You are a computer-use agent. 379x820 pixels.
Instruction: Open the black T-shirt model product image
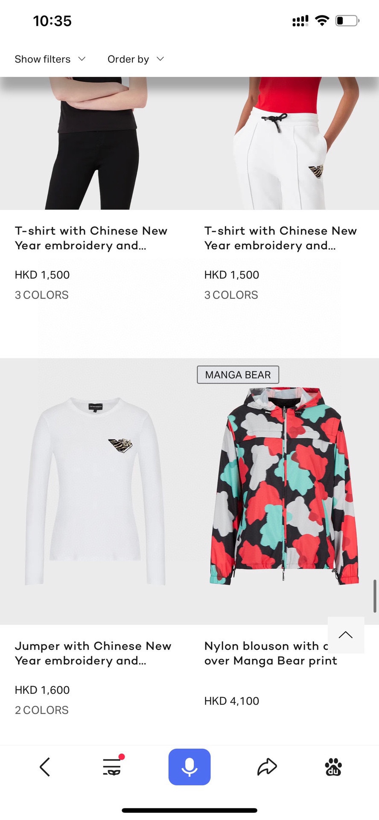[95, 143]
